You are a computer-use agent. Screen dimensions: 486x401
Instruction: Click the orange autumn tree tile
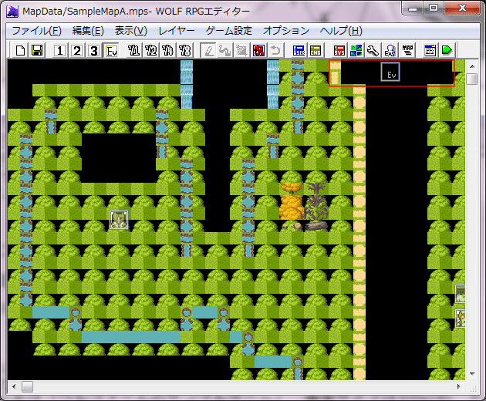click(x=292, y=201)
